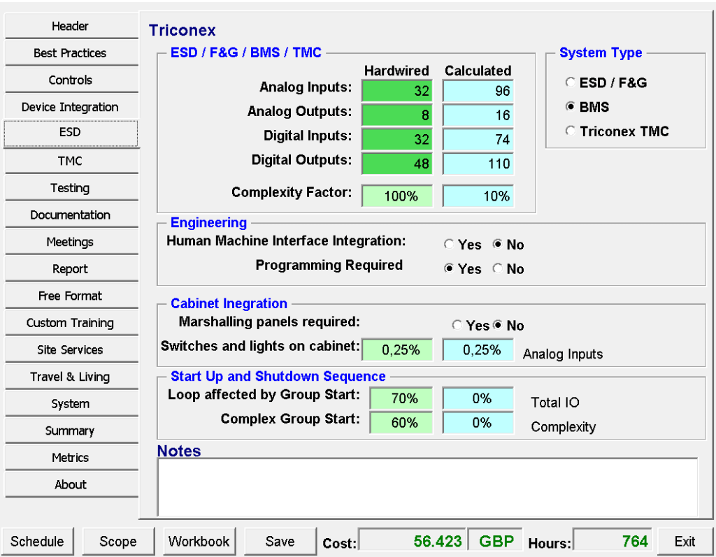The image size is (716, 557).
Task: Select Triconex TMC system type option
Action: coord(571,131)
